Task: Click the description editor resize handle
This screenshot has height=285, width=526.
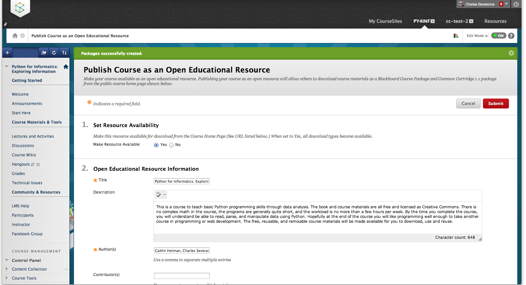Action: (x=480, y=239)
